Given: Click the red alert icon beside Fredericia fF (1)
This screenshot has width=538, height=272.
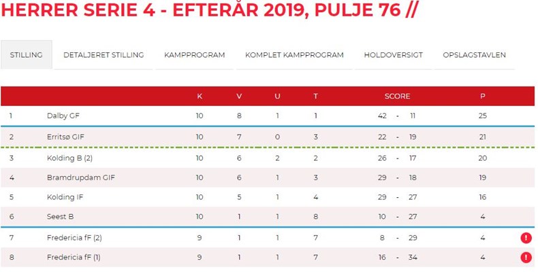Looking at the screenshot, I should (x=526, y=257).
